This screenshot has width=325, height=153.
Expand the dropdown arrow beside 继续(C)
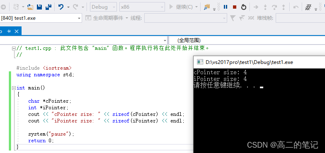click(196, 7)
